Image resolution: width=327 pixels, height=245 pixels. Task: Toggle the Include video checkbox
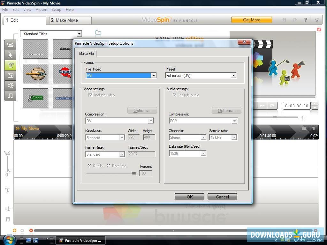pos(90,95)
